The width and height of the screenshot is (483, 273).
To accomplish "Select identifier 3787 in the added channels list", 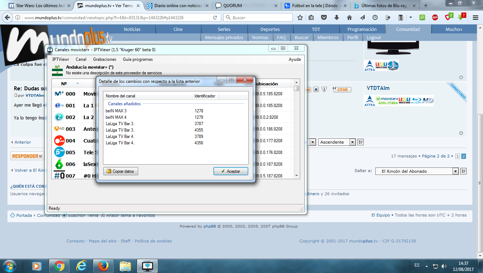I will click(199, 124).
